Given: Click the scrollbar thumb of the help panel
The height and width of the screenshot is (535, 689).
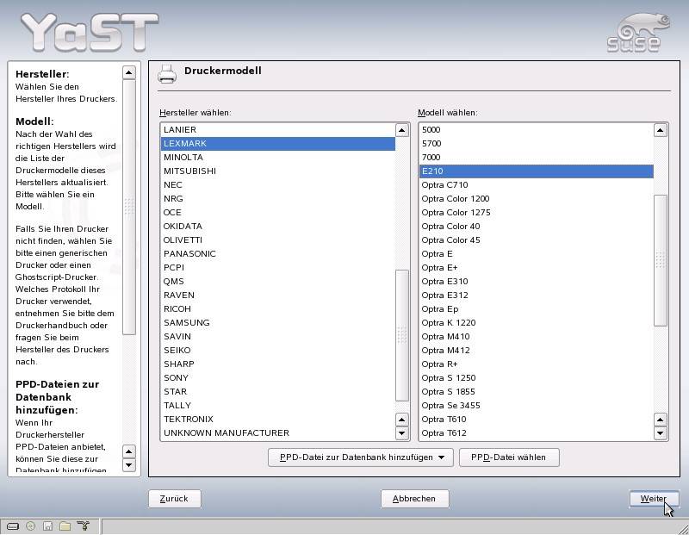Looking at the screenshot, I should coord(128,207).
